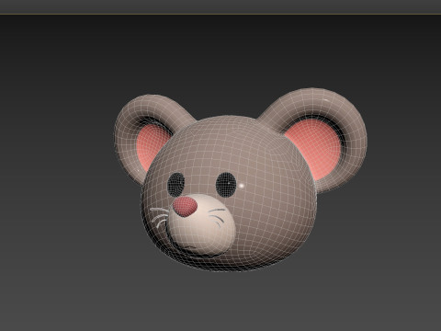441x331 pixels.
Task: Select the mouse's pink nose mesh
Action: click(x=185, y=207)
